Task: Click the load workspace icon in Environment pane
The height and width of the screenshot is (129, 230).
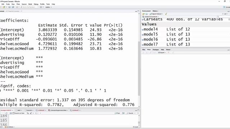Action: pyautogui.click(x=143, y=14)
